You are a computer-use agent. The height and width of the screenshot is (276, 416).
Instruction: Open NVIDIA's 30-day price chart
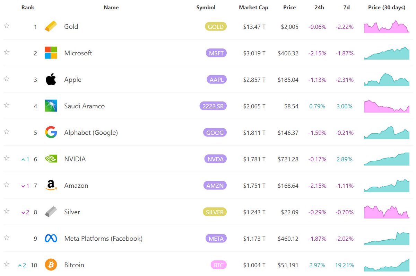pos(387,159)
